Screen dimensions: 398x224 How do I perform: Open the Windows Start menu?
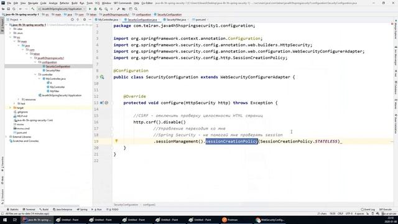coord(5,220)
